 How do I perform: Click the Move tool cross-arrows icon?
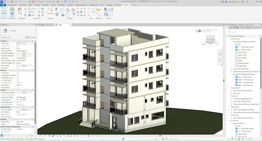click(57, 15)
